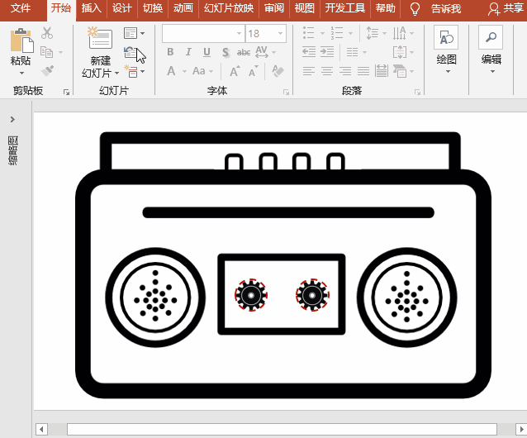Viewport: 527px width, 438px height.
Task: Open the Animations (动画) tab
Action: [x=183, y=9]
